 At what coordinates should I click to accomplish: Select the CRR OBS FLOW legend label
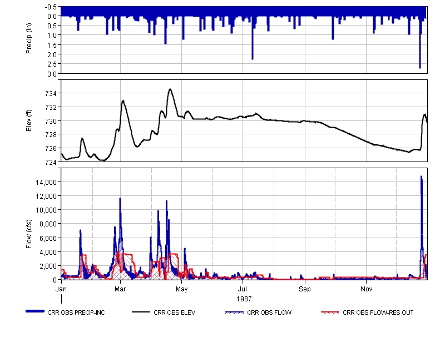[269, 312]
